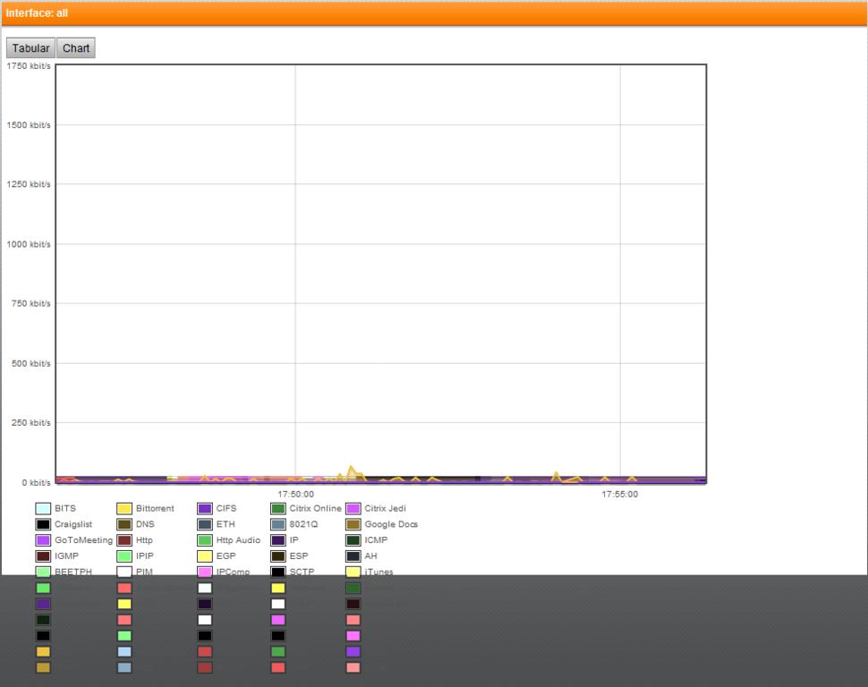Select the Google Docs legend swatch
The width and height of the screenshot is (868, 687).
(x=353, y=525)
